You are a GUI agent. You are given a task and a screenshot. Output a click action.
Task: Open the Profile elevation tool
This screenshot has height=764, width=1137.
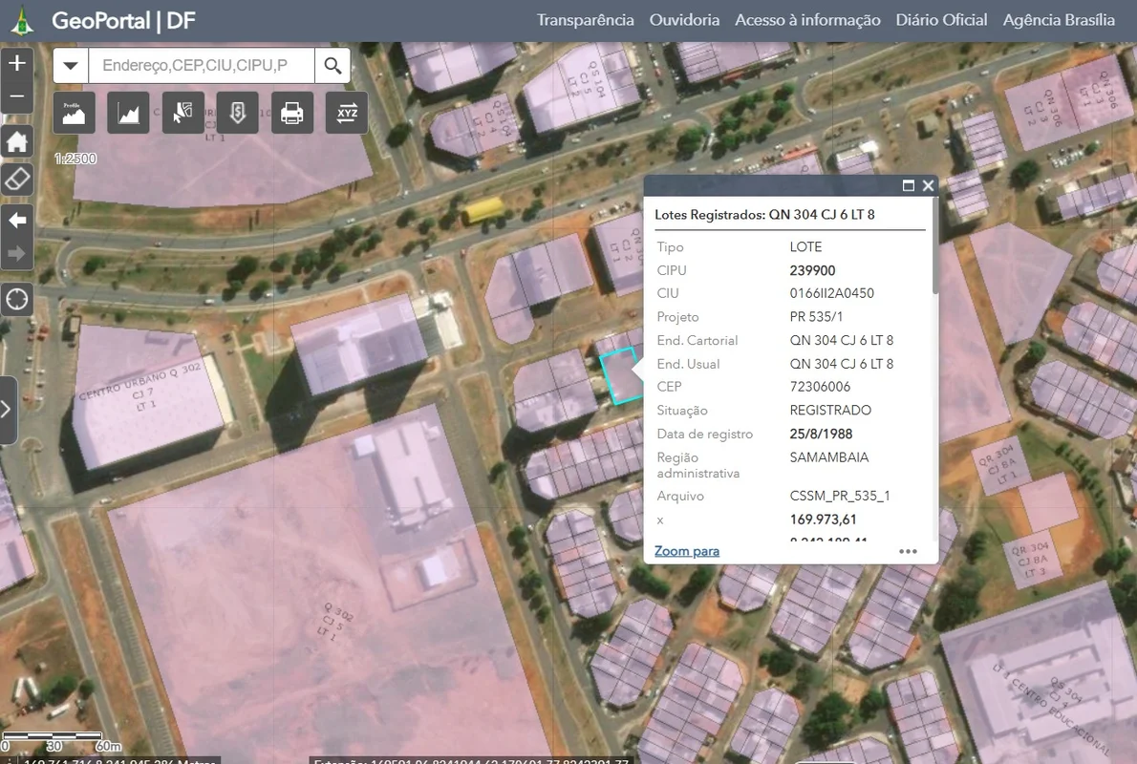(74, 114)
